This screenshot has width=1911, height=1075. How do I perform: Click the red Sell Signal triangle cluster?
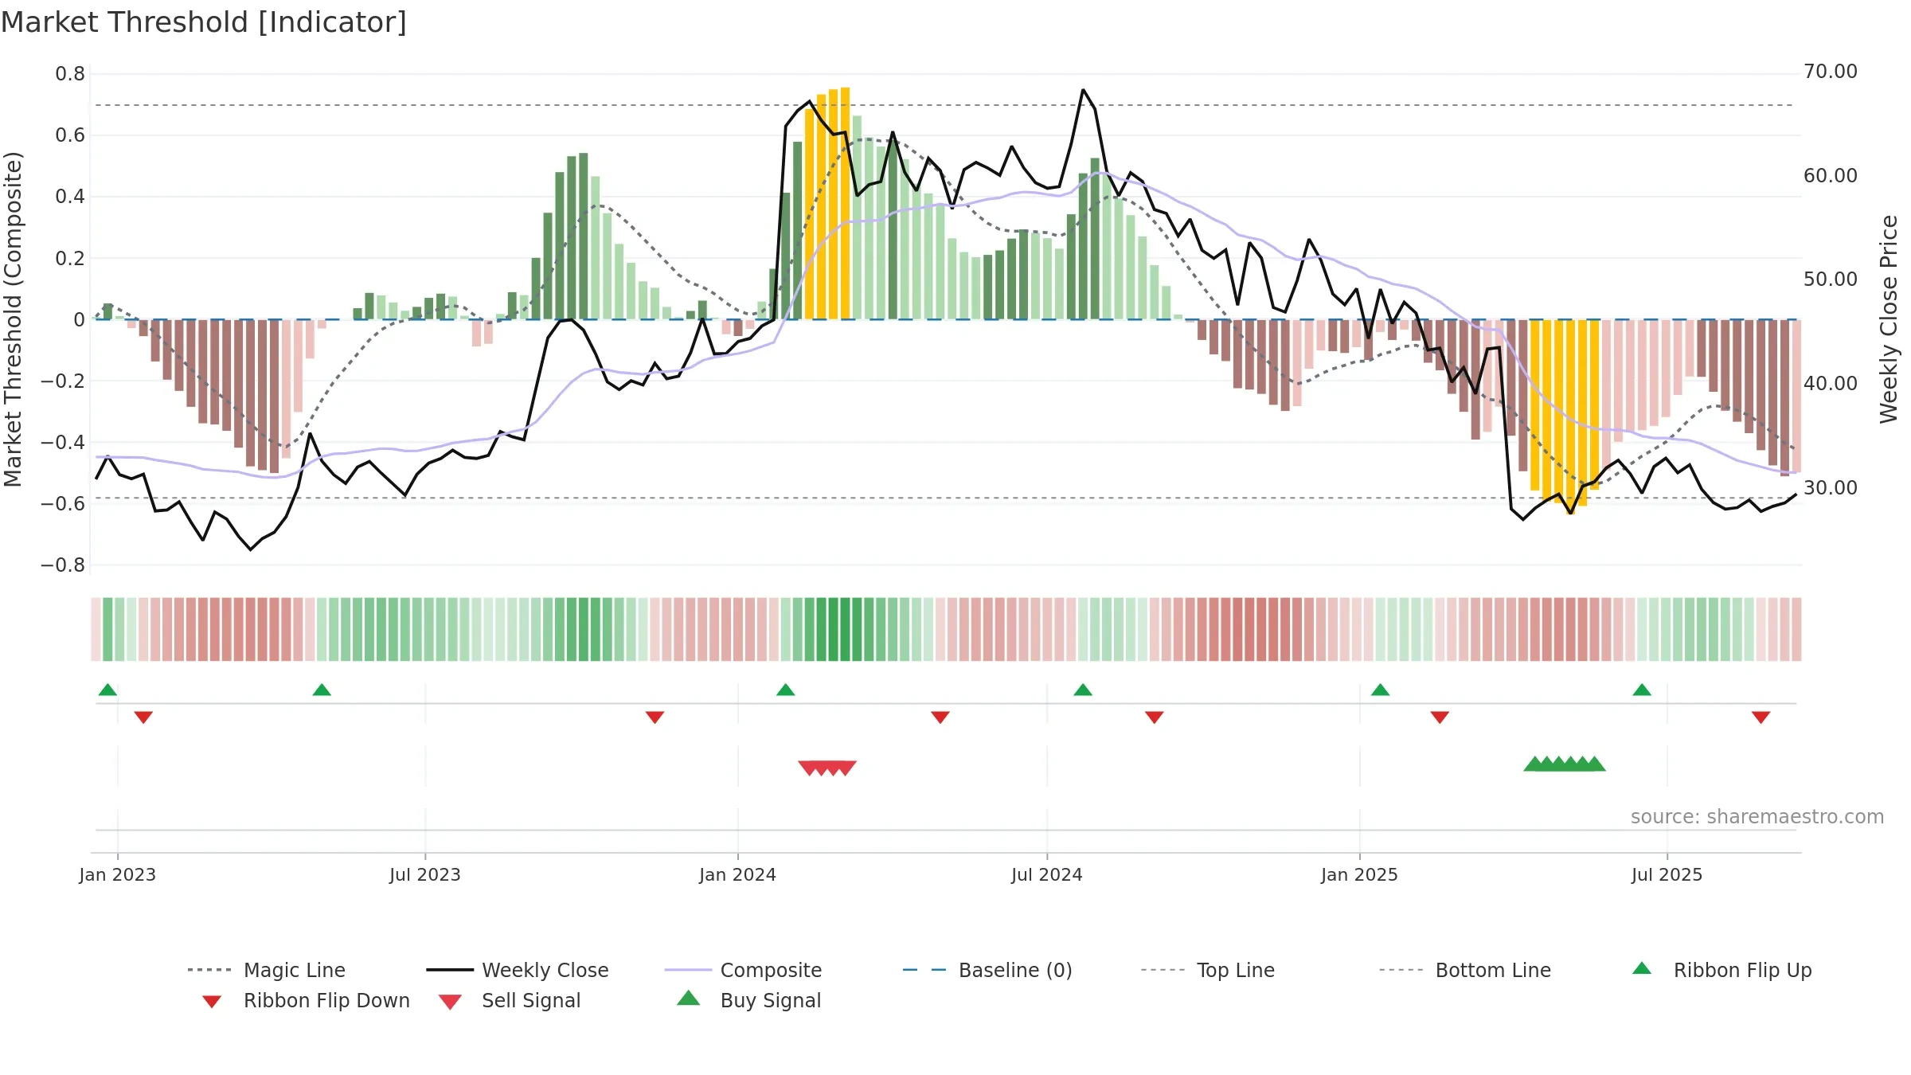[x=827, y=768]
